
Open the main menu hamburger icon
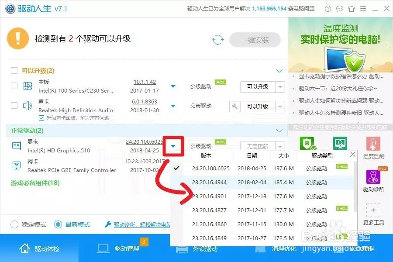click(x=363, y=9)
